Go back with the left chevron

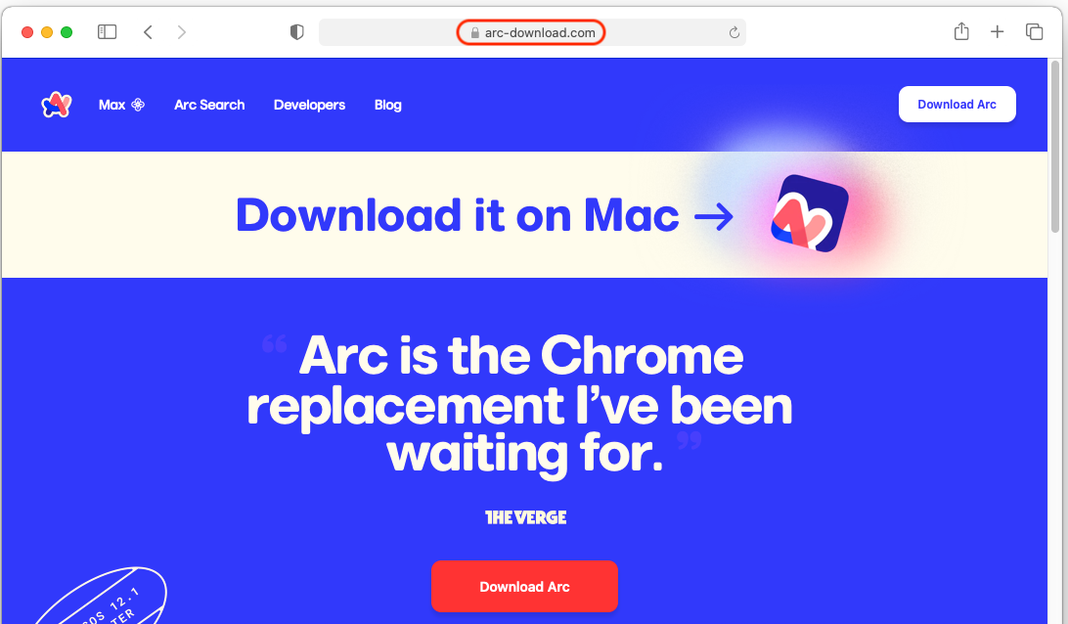(x=148, y=32)
